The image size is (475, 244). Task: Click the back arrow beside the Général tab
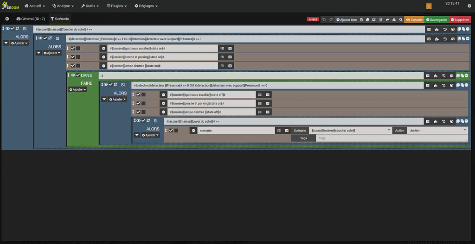click(7, 19)
